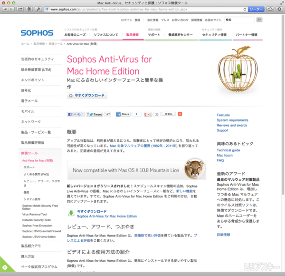This screenshot has height=276, width=285.
Task: Open the 各国のサイト link
Action: (x=213, y=20)
